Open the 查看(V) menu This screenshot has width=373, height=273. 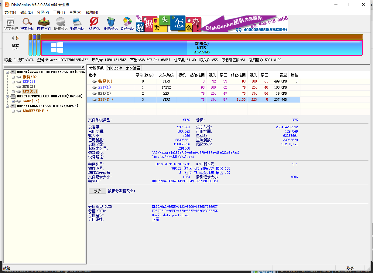75,12
